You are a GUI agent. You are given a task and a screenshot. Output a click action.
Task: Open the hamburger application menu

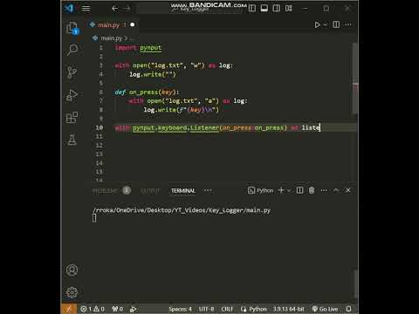(86, 9)
